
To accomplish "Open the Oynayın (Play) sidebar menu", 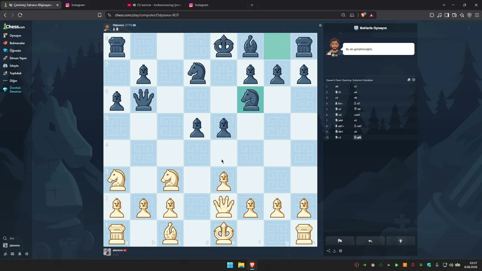I will (12, 35).
